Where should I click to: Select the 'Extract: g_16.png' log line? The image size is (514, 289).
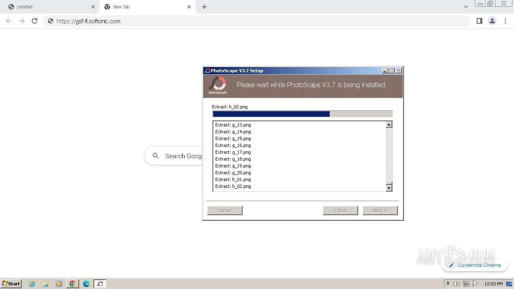coord(233,145)
